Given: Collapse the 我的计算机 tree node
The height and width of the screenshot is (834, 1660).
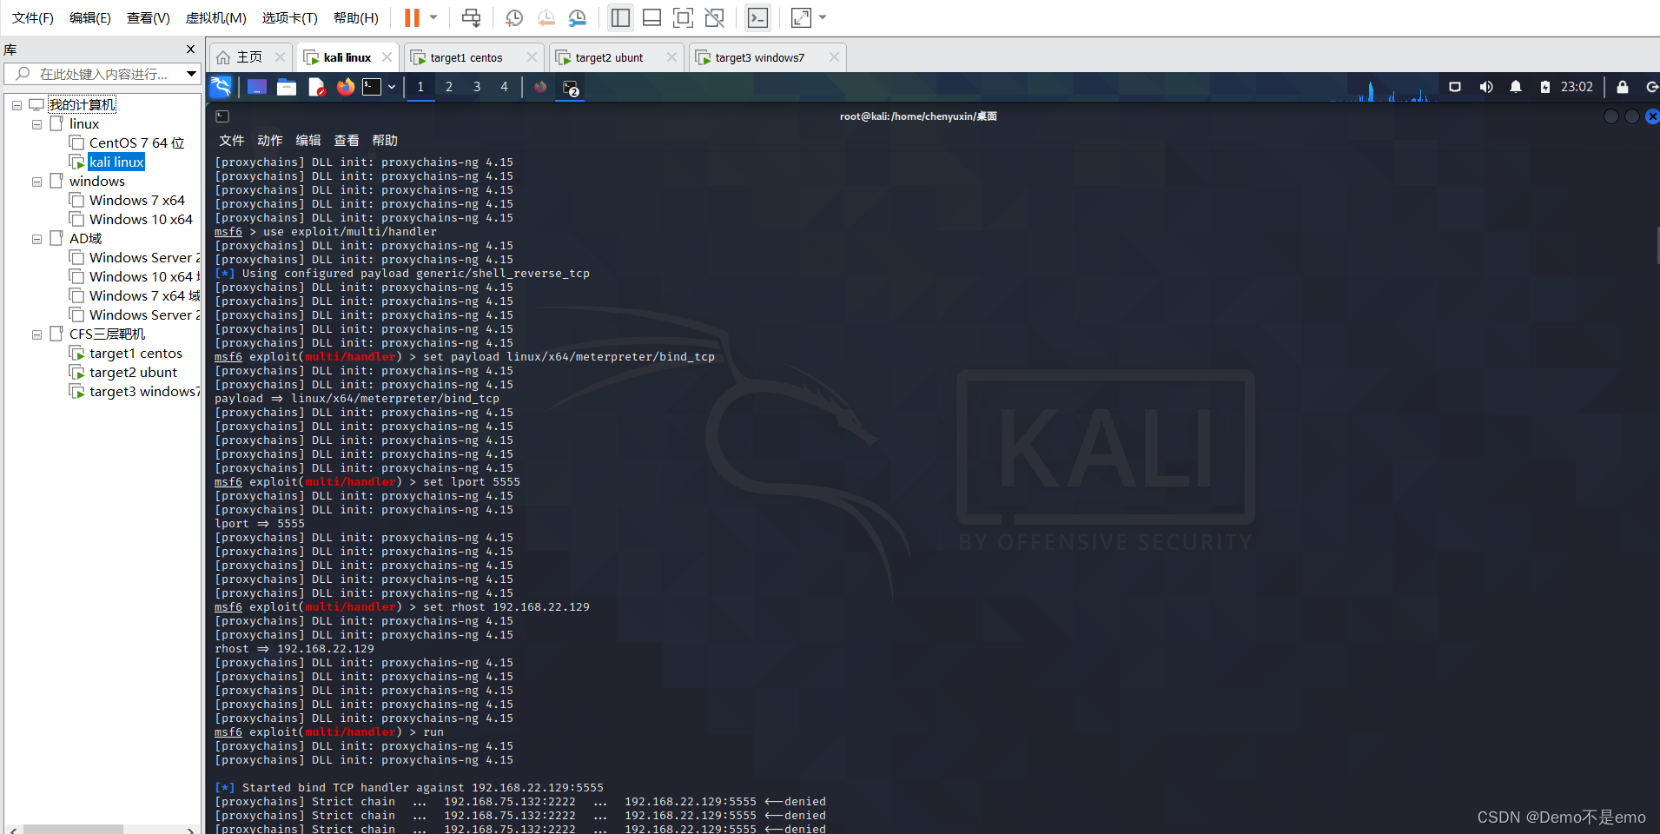Looking at the screenshot, I should pyautogui.click(x=17, y=105).
